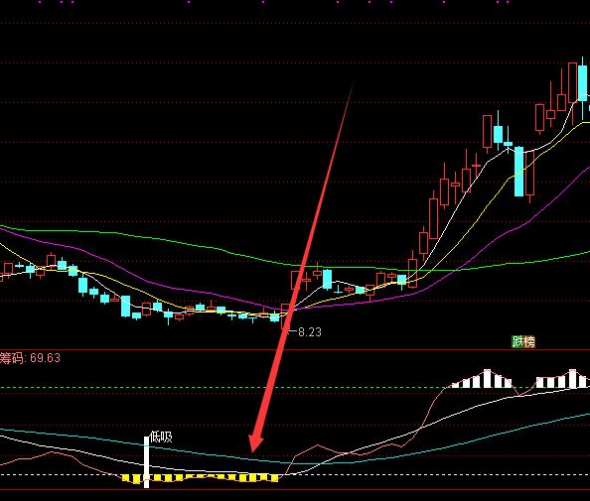This screenshot has width=590, height=501.
Task: Select the large cyan bearish candle
Action: [x=518, y=172]
